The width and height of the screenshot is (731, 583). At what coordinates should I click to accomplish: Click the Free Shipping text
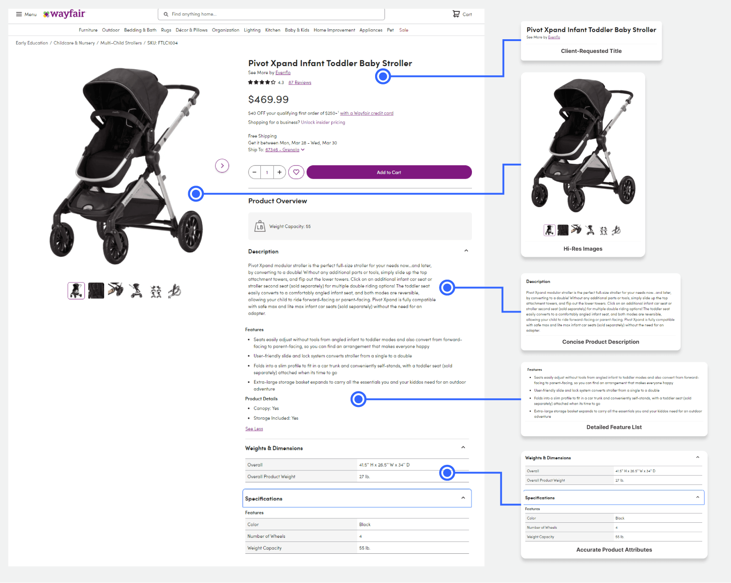tap(262, 136)
